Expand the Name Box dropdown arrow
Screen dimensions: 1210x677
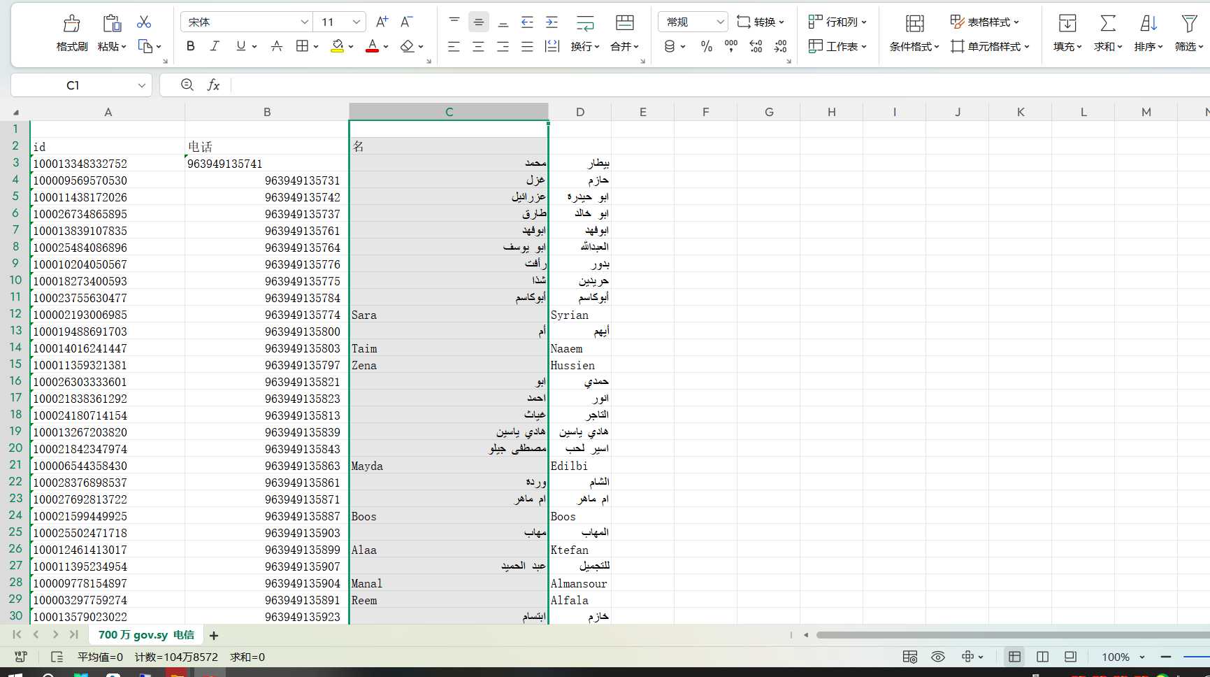[x=142, y=85]
